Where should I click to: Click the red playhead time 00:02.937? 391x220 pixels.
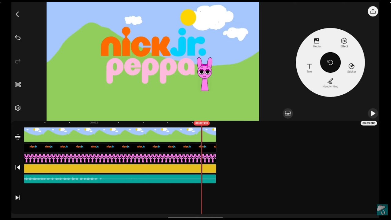point(202,123)
